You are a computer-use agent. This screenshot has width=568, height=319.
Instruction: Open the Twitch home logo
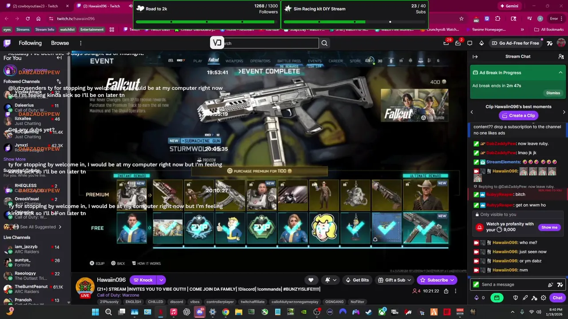pos(7,43)
